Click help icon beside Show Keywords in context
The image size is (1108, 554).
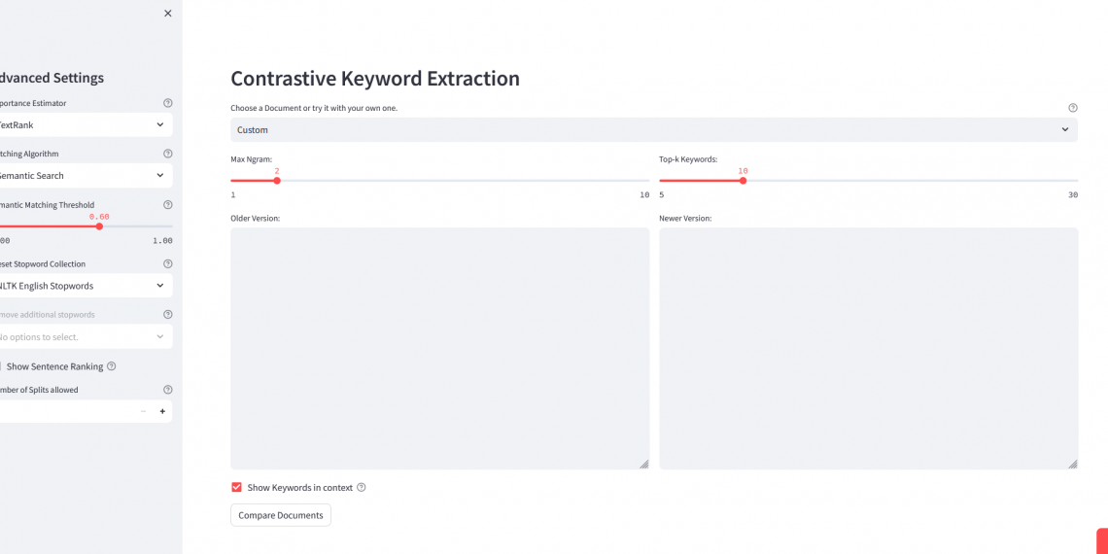(362, 488)
